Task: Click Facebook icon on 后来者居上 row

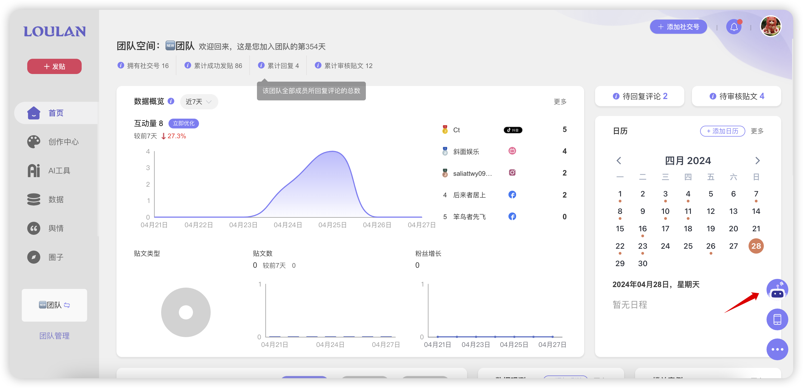Action: pos(512,195)
